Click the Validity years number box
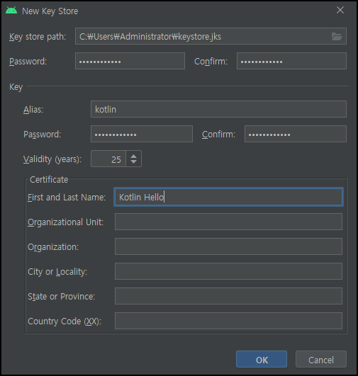Screen dimensions: 358x376 (108, 159)
